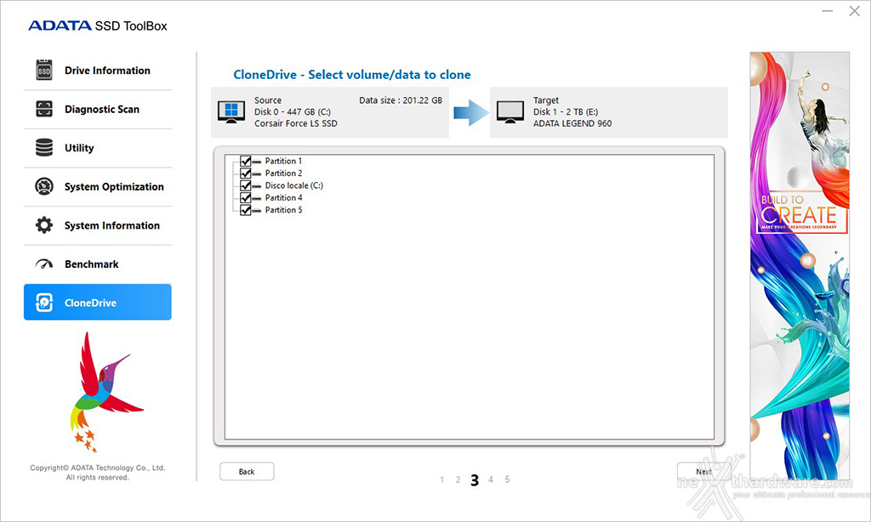Screen dimensions: 871x522
Task: Click the blue source-to-target arrow
Action: (x=470, y=113)
